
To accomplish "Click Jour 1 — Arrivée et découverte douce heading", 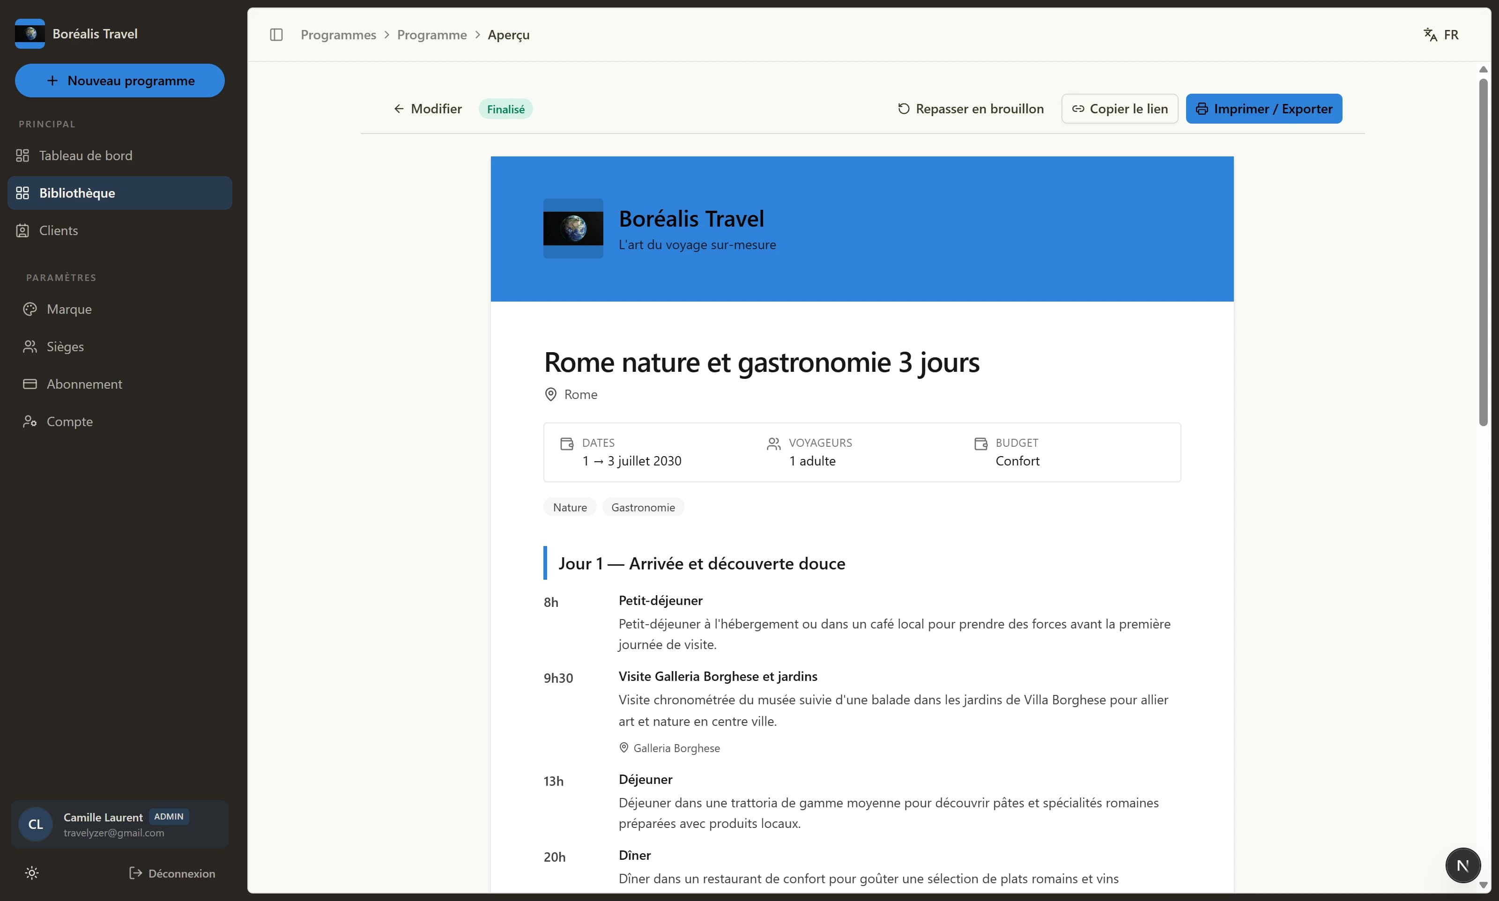I will (702, 563).
